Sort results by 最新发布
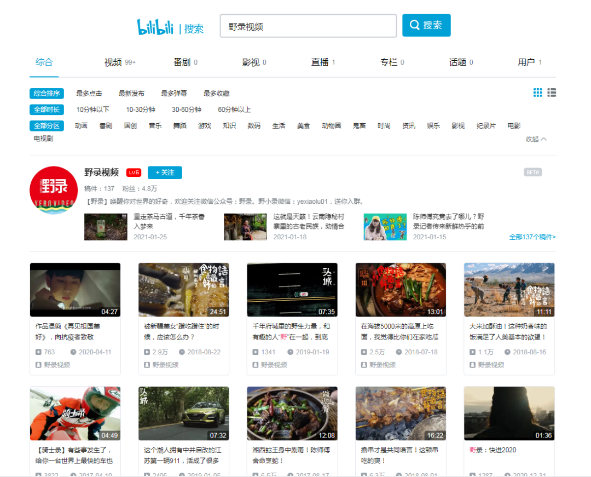The width and height of the screenshot is (591, 477). pyautogui.click(x=131, y=93)
